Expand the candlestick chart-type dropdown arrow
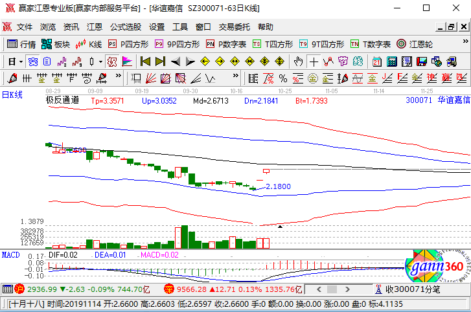Screen dimensions: 471x312 [x=100, y=61]
